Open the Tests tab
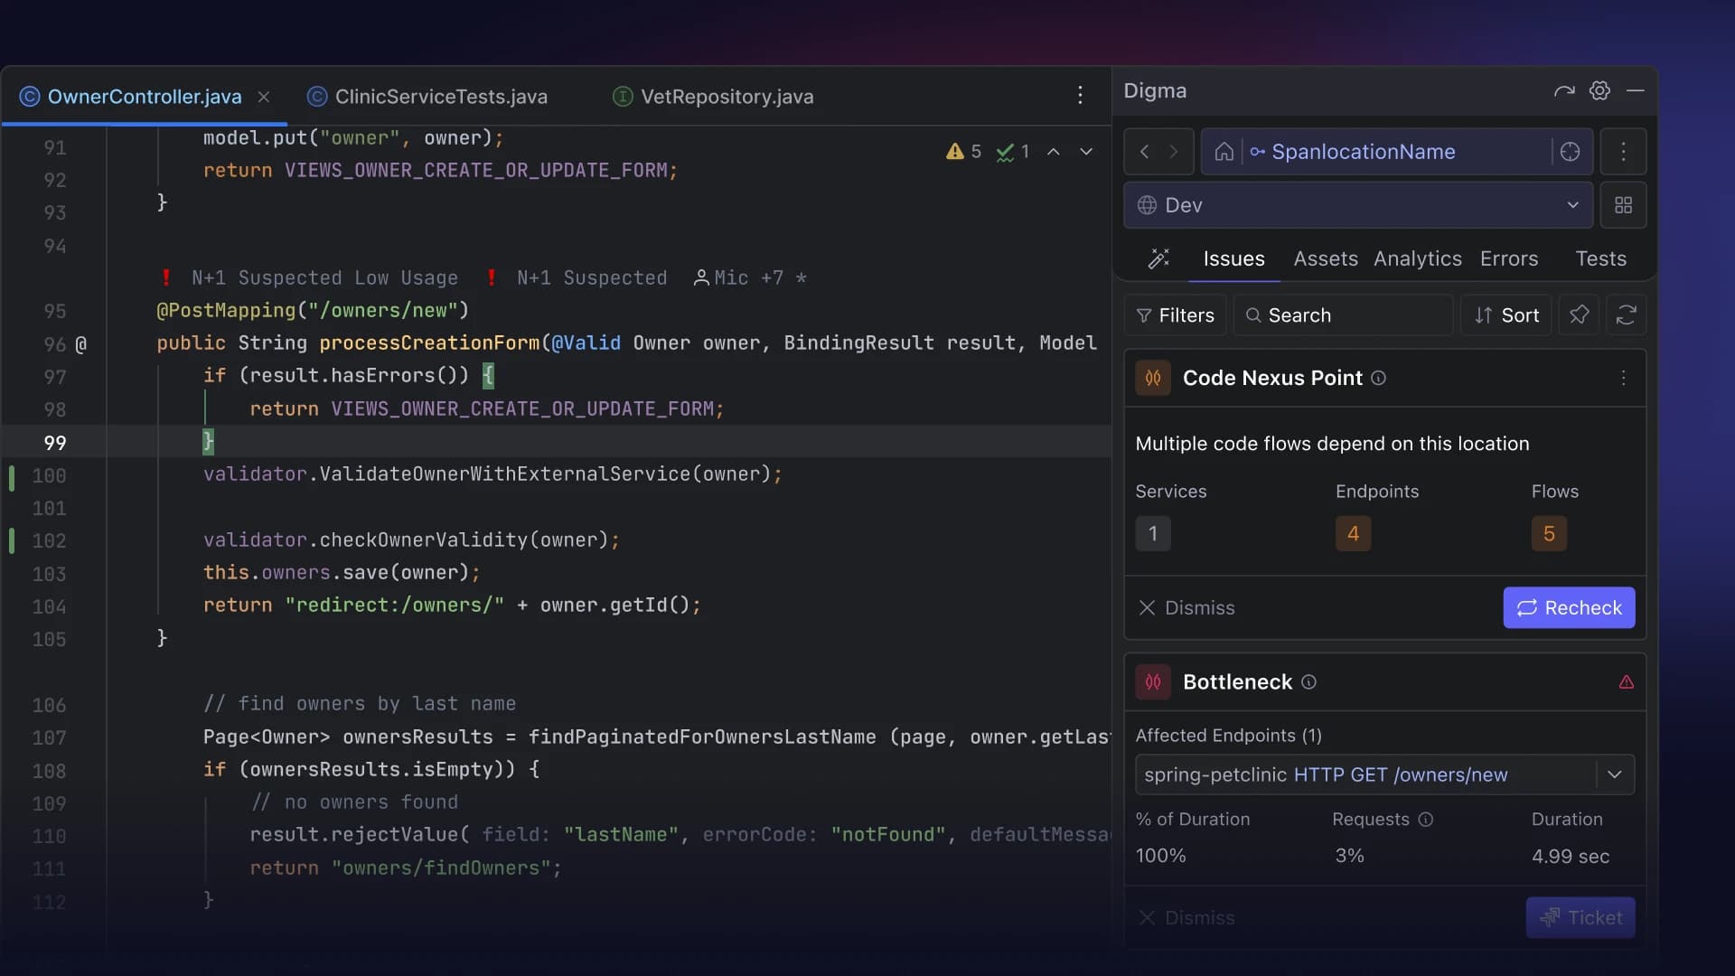1735x976 pixels. pos(1600,259)
